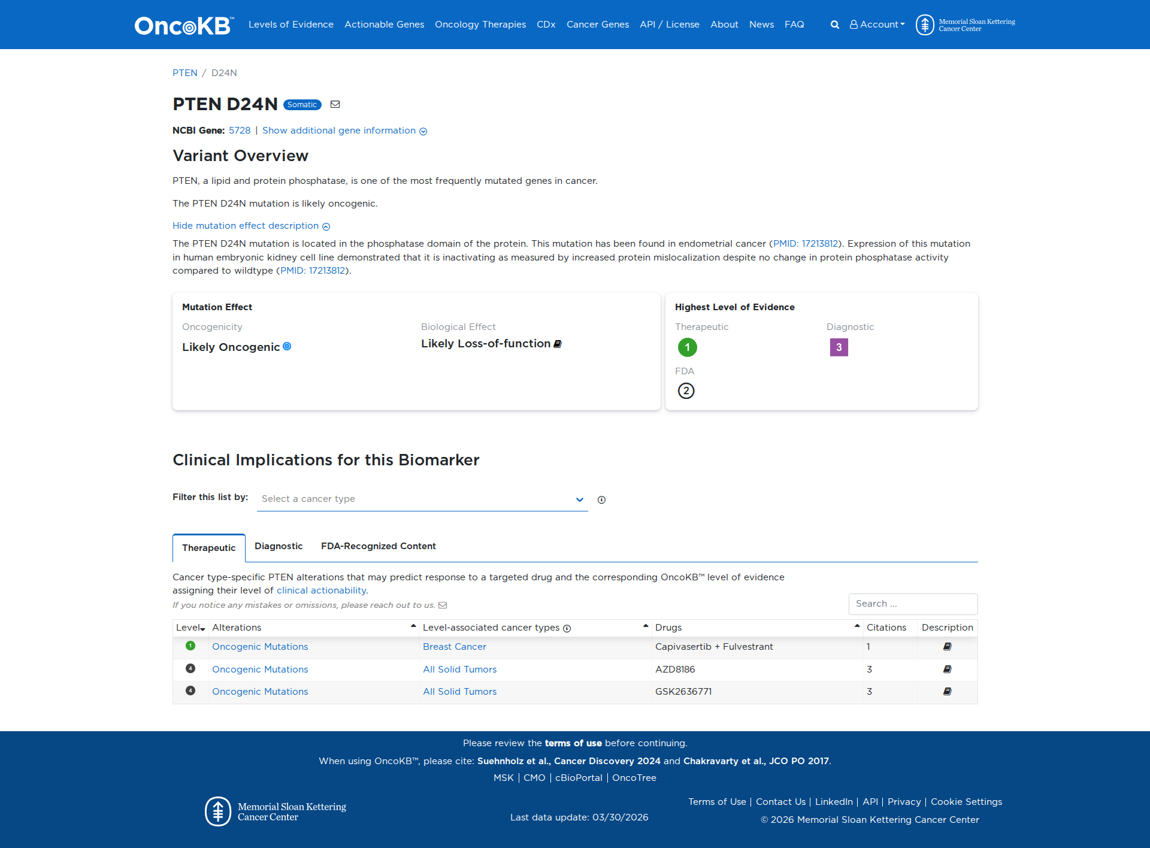
Task: Switch to the Diagnostic tab
Action: tap(279, 546)
